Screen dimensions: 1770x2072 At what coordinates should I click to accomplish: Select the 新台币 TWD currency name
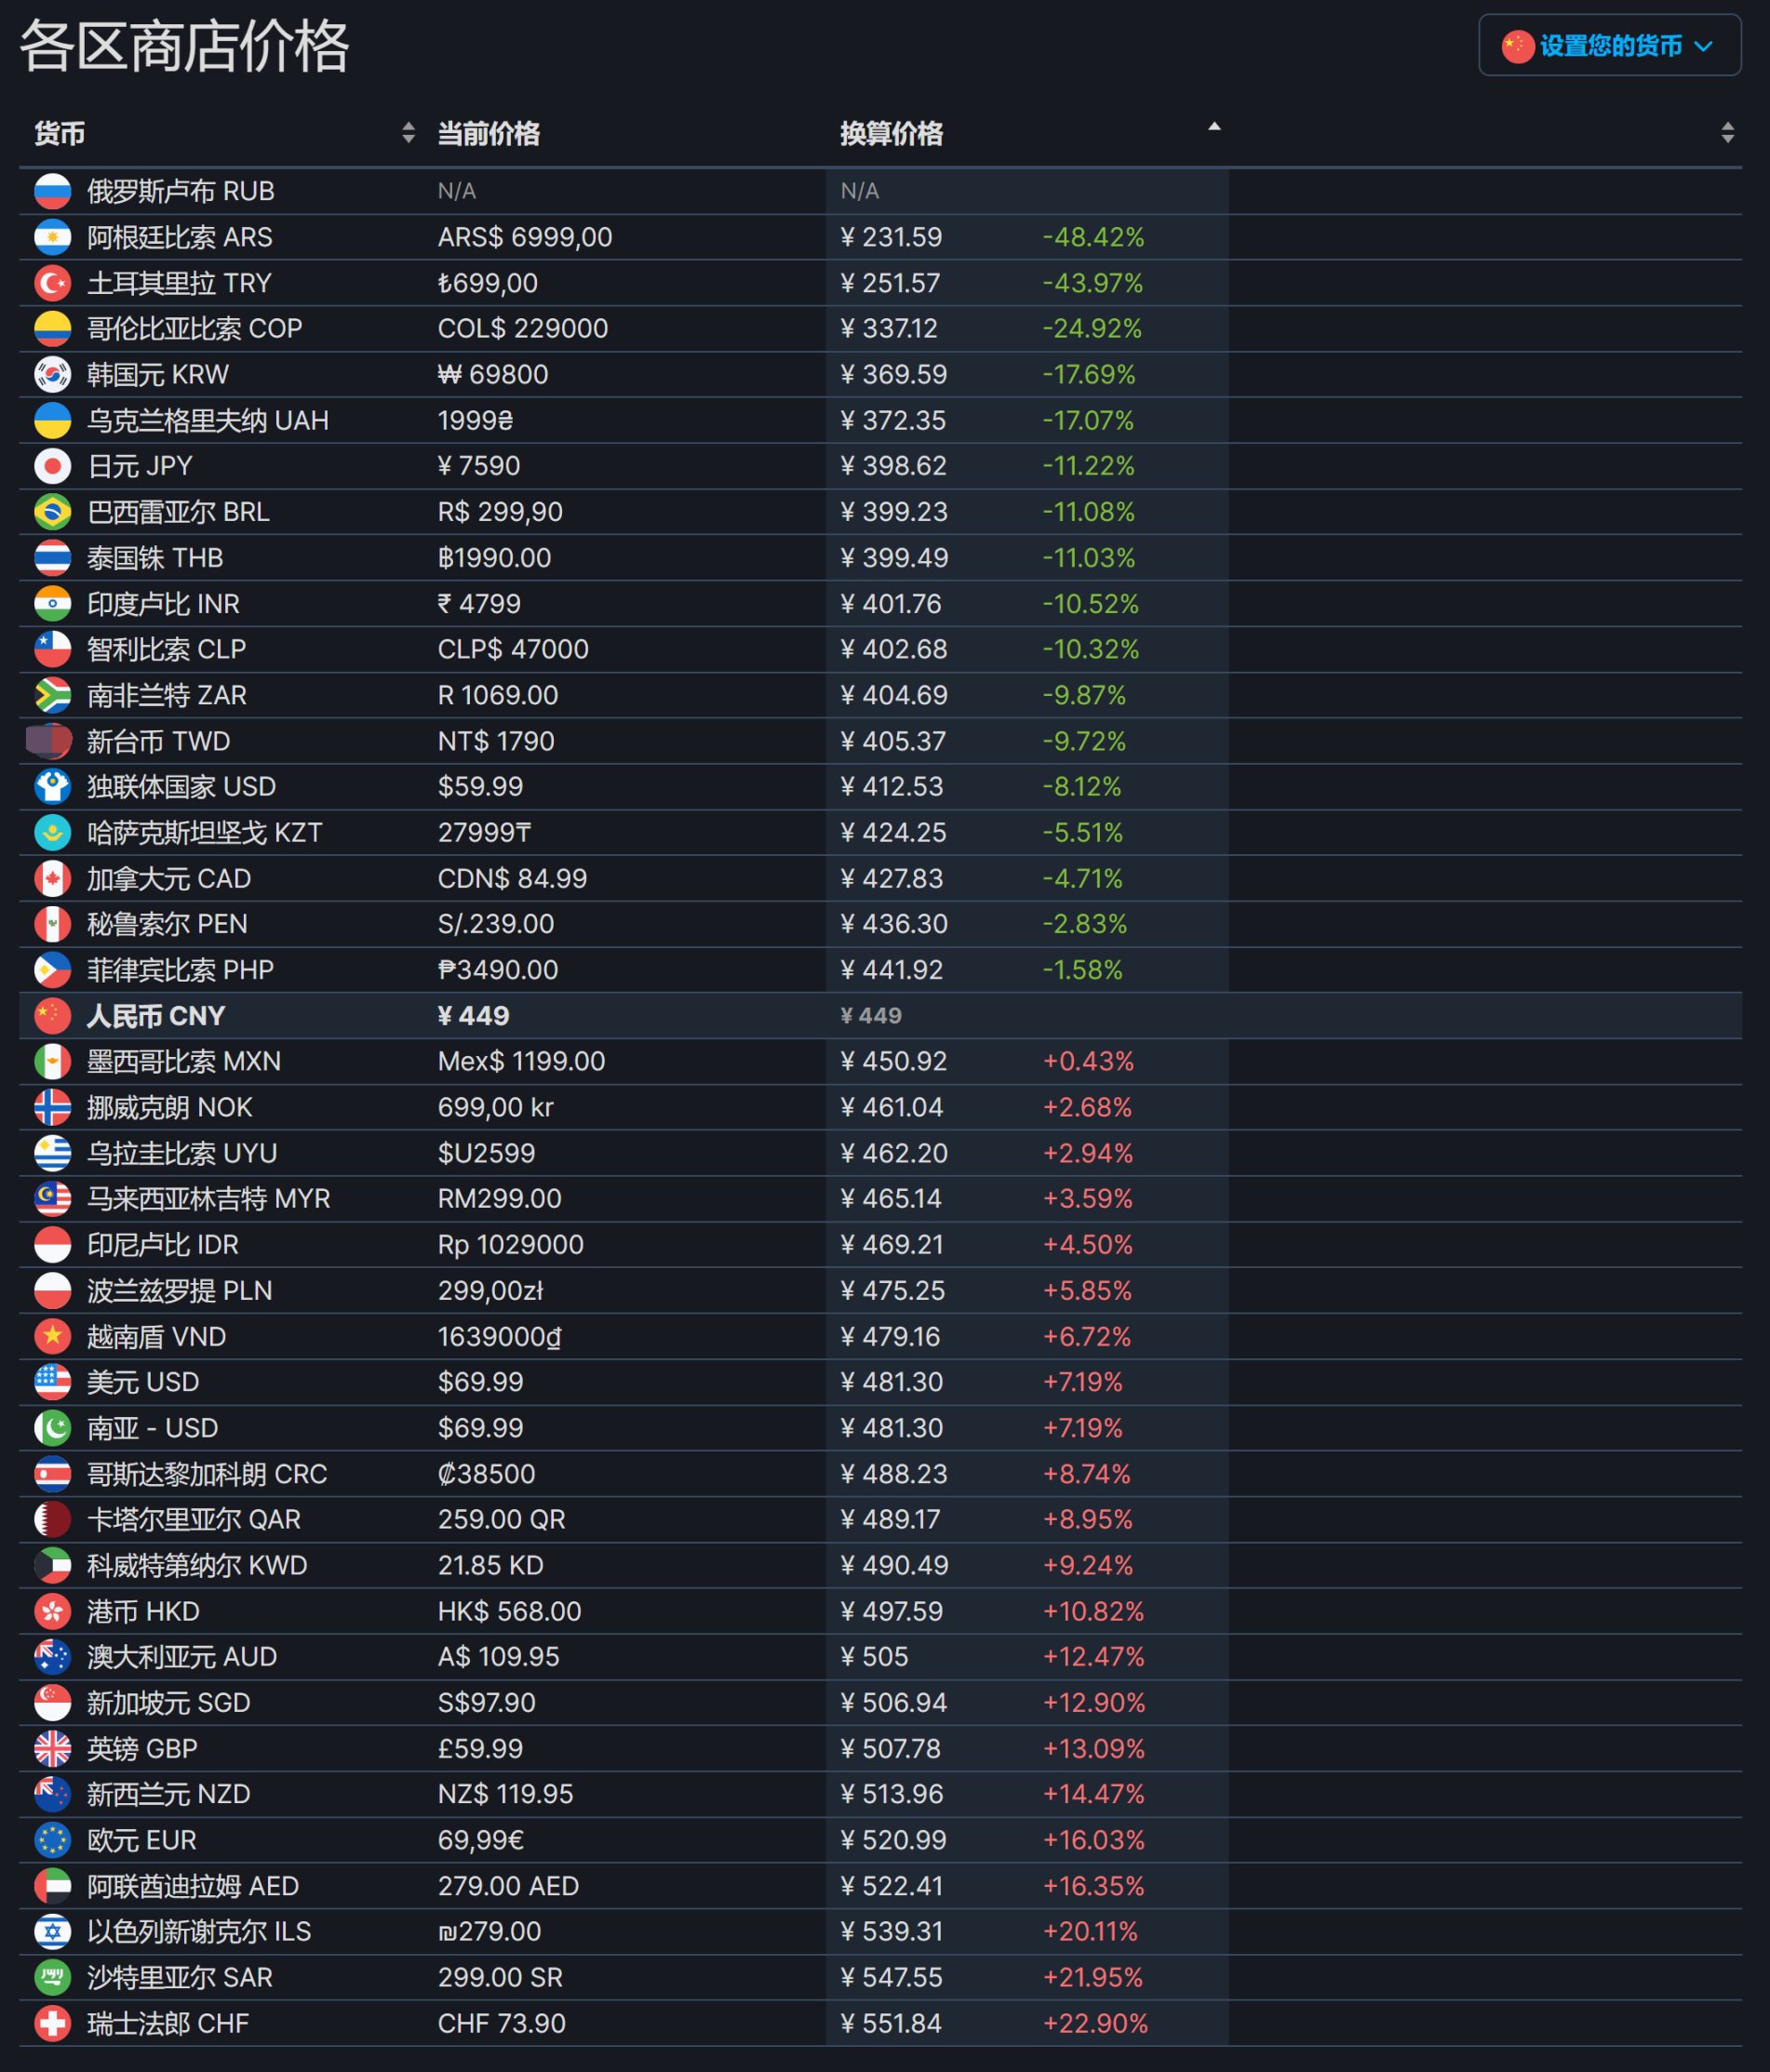pos(158,741)
